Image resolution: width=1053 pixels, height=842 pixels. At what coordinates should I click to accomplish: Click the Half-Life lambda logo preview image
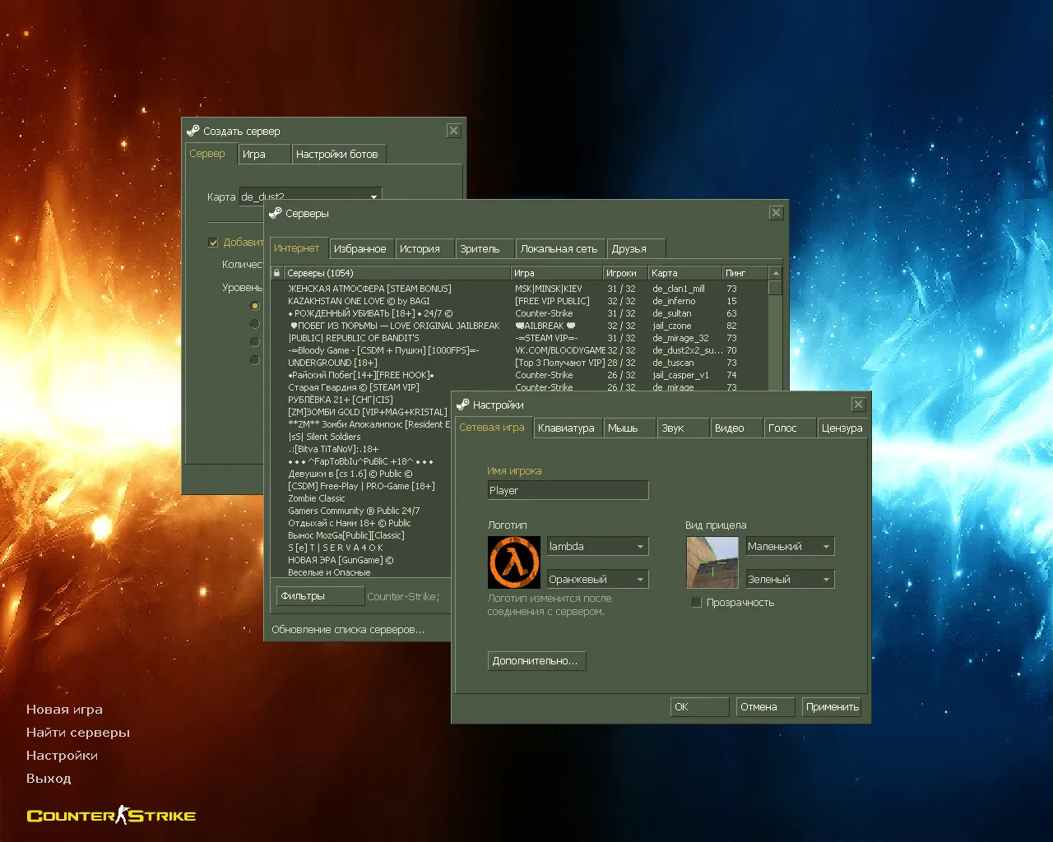coord(513,562)
